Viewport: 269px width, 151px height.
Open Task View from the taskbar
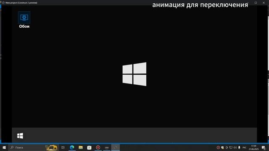[x=63, y=147]
